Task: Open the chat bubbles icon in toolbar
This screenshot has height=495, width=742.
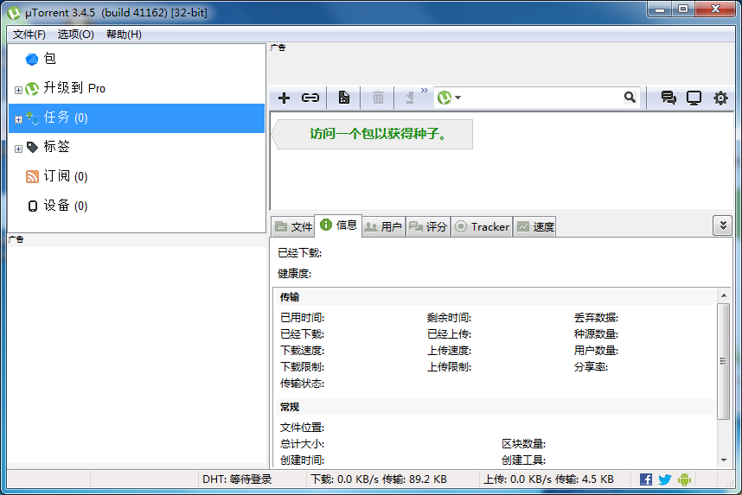Action: (668, 98)
